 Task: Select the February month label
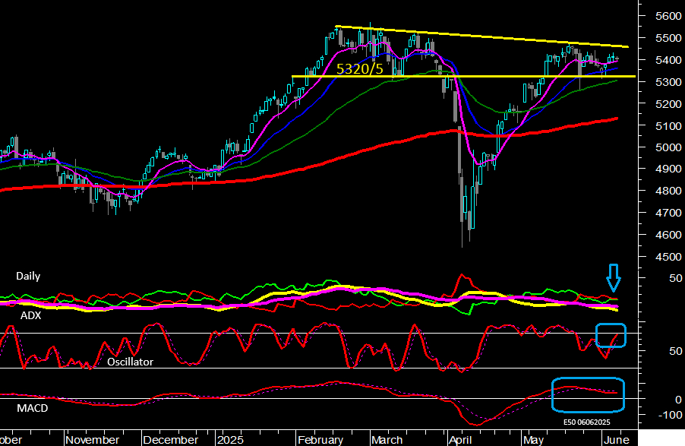(x=320, y=440)
